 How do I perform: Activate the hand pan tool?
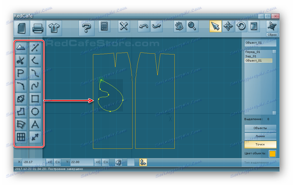coord(179,26)
